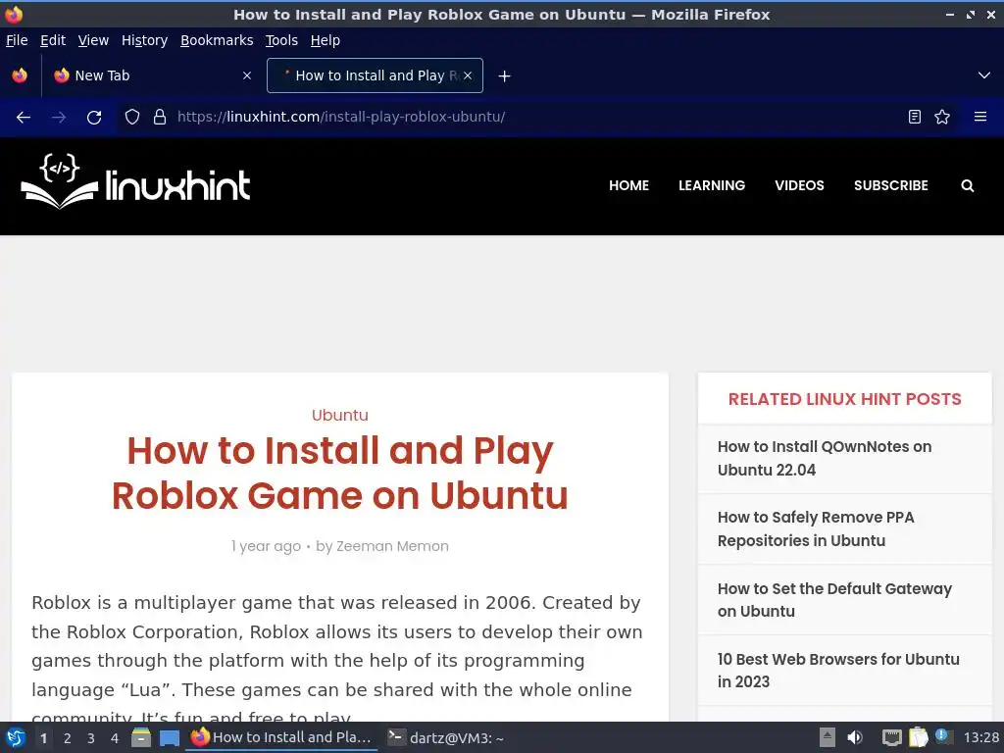This screenshot has width=1004, height=753.
Task: Open the tracking protection shield icon
Action: coord(132,117)
